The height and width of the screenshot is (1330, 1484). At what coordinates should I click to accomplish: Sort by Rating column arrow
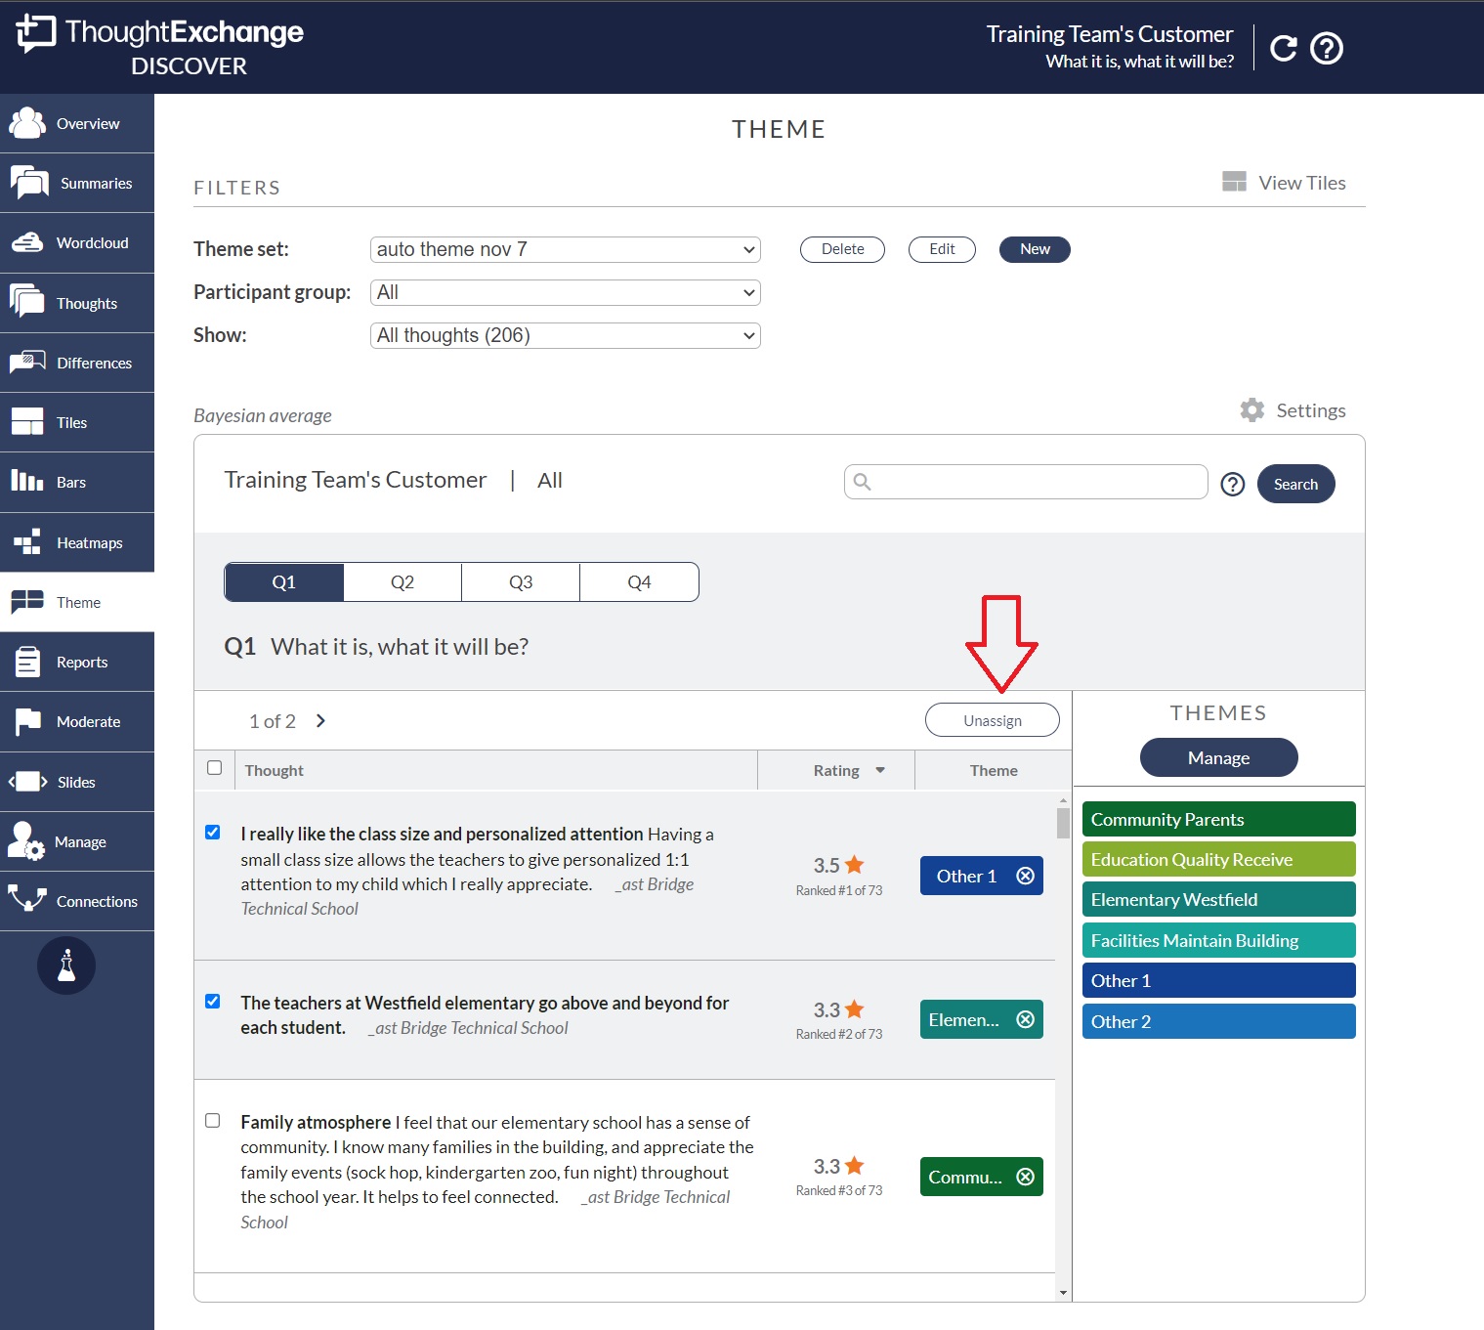(x=880, y=770)
